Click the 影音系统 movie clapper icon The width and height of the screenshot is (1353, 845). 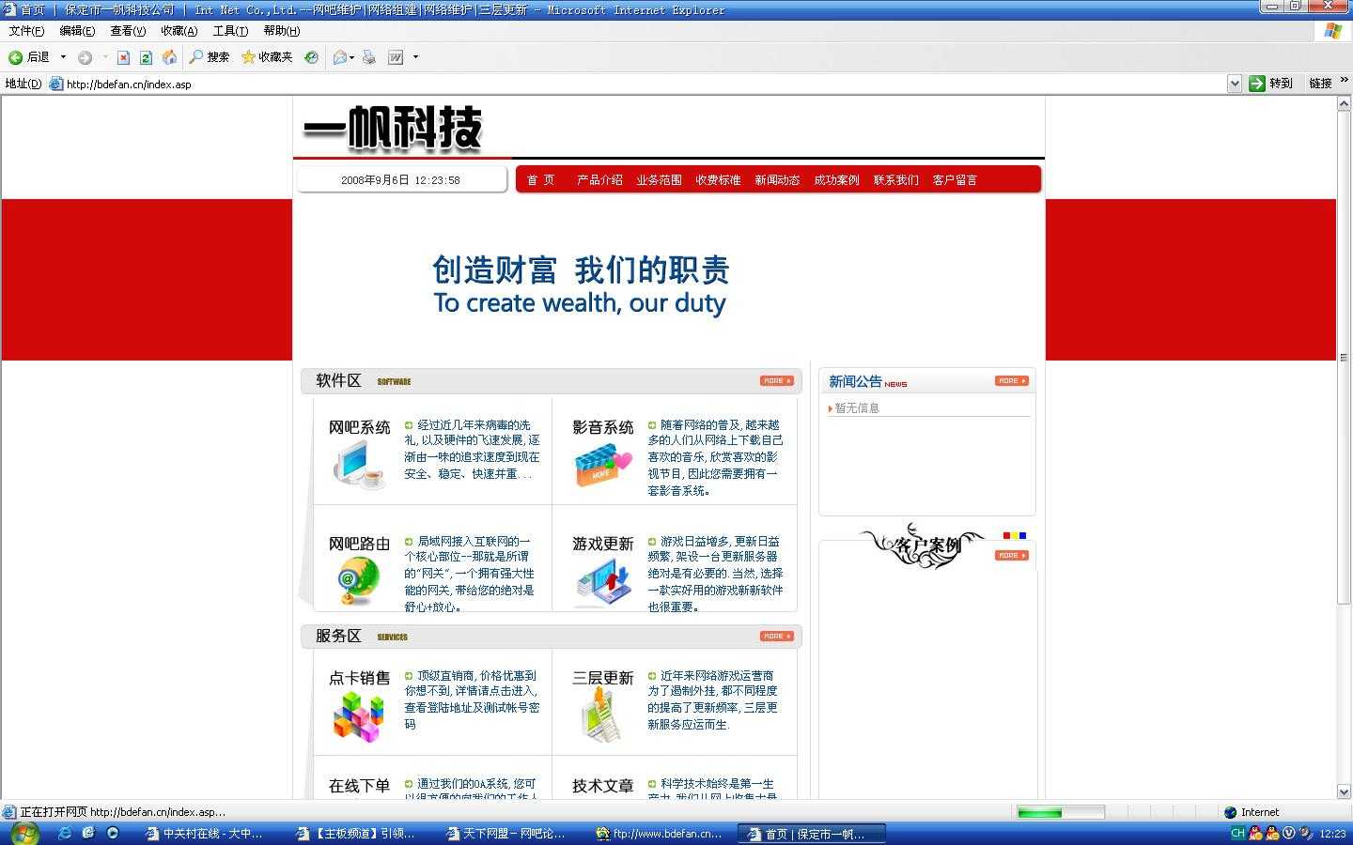coord(602,465)
